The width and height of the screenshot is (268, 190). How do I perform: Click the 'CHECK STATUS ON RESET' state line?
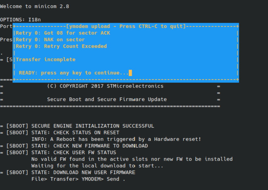point(60,132)
